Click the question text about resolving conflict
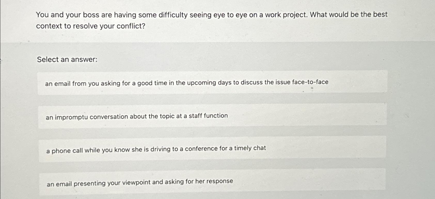The width and height of the screenshot is (435, 199). 212,19
